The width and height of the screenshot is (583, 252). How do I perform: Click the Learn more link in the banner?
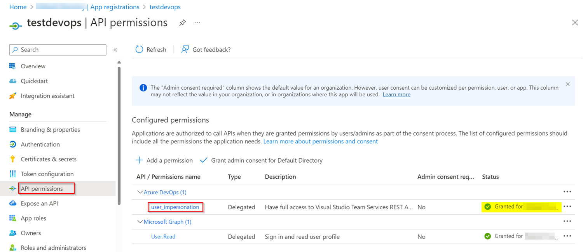396,94
